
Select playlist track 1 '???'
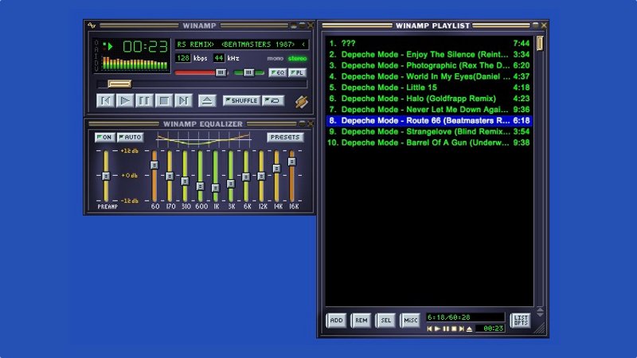429,44
